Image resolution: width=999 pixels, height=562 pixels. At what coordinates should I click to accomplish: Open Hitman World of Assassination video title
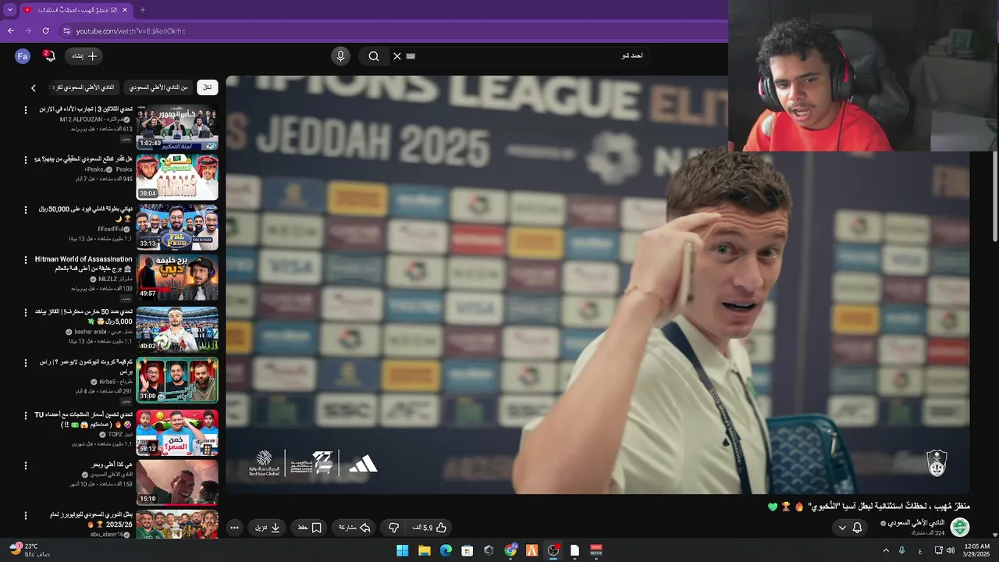pos(84,264)
